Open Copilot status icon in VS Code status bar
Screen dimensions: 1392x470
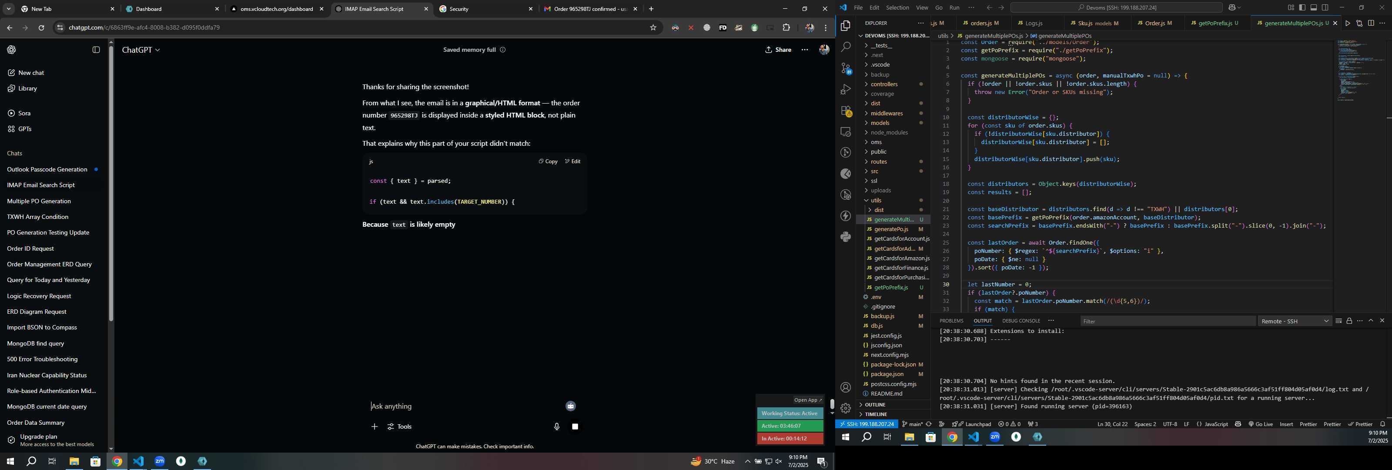[1238, 424]
